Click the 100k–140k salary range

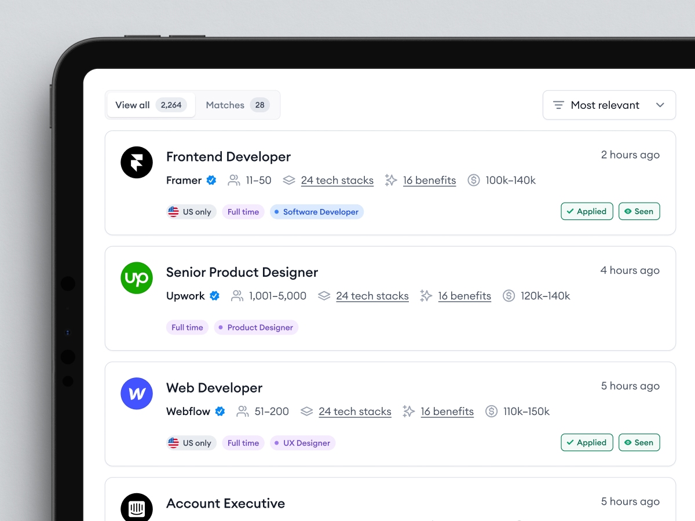(511, 180)
